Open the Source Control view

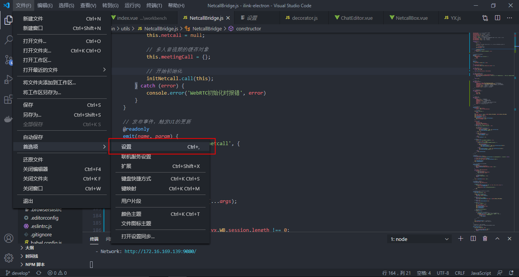[x=8, y=60]
